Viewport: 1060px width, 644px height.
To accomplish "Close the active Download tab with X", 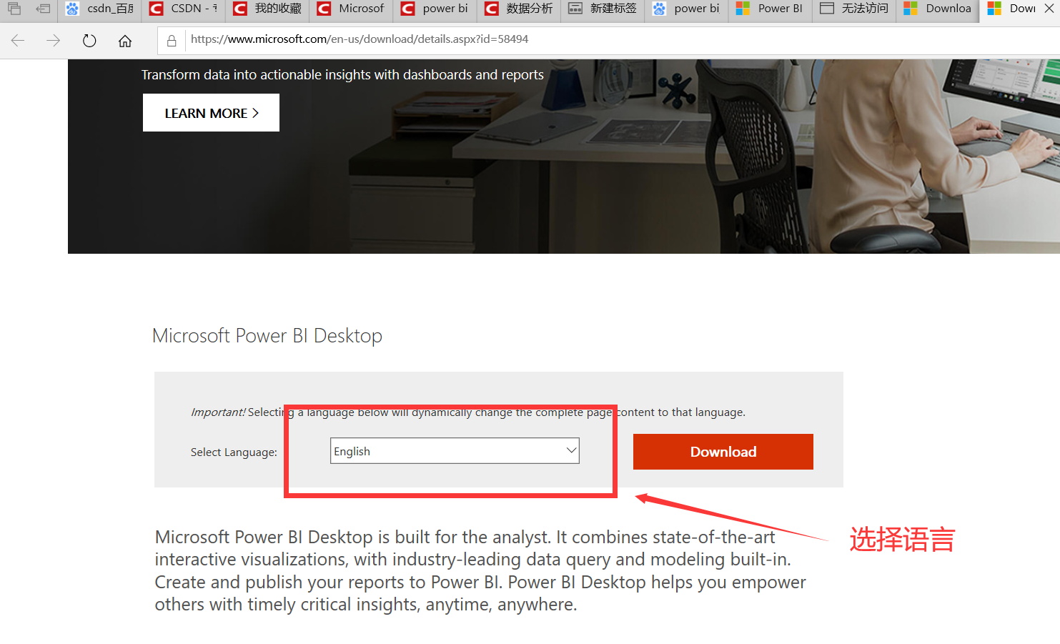I will pos(1049,9).
